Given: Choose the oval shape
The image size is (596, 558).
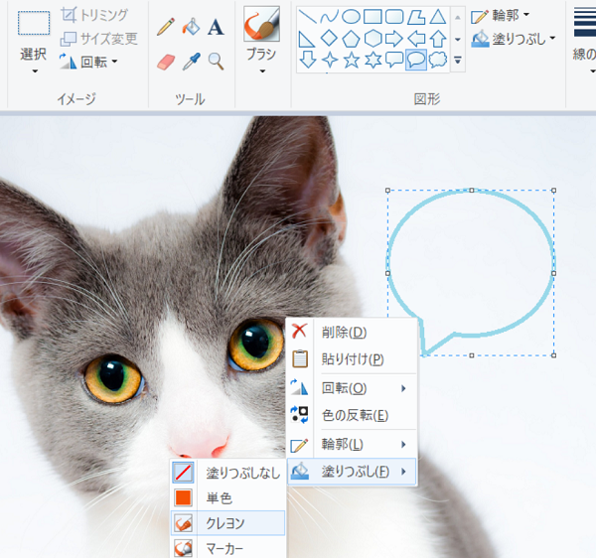Looking at the screenshot, I should pos(351,17).
